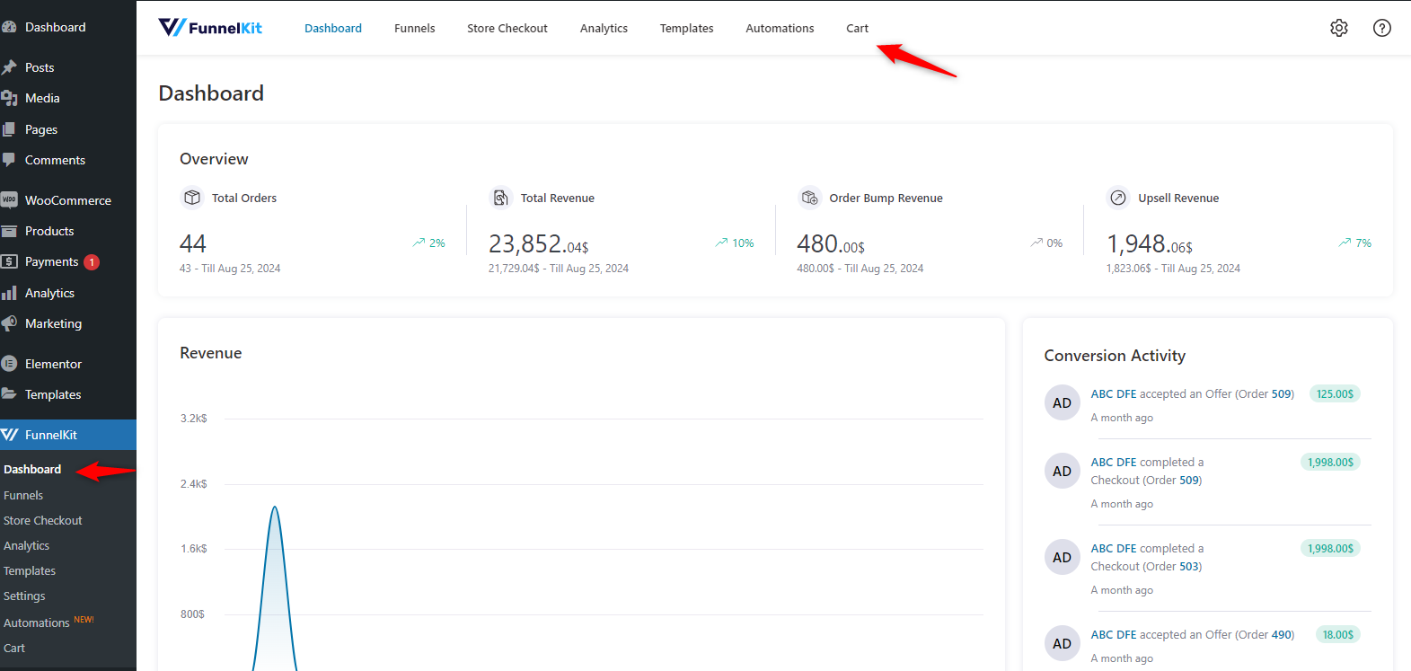Click the Posts pin icon
This screenshot has width=1411, height=671.
9,67
